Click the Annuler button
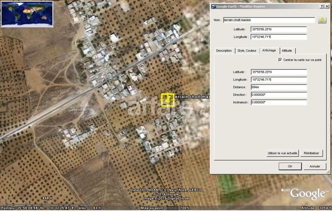 click(315, 166)
